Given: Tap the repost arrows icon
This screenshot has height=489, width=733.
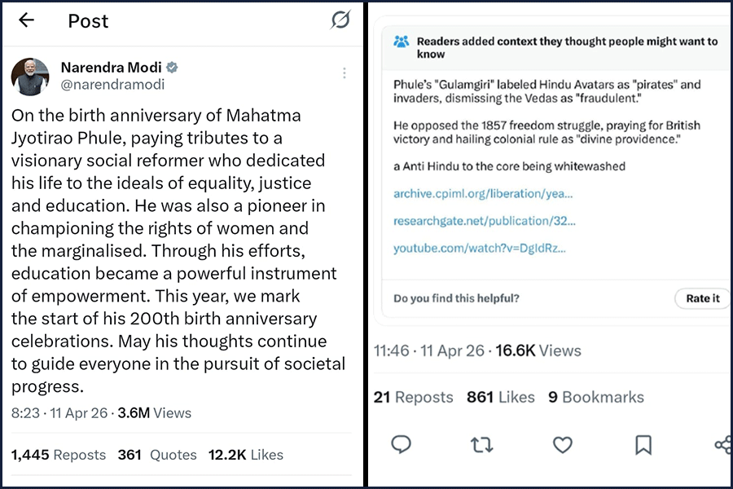Looking at the screenshot, I should coord(481,444).
